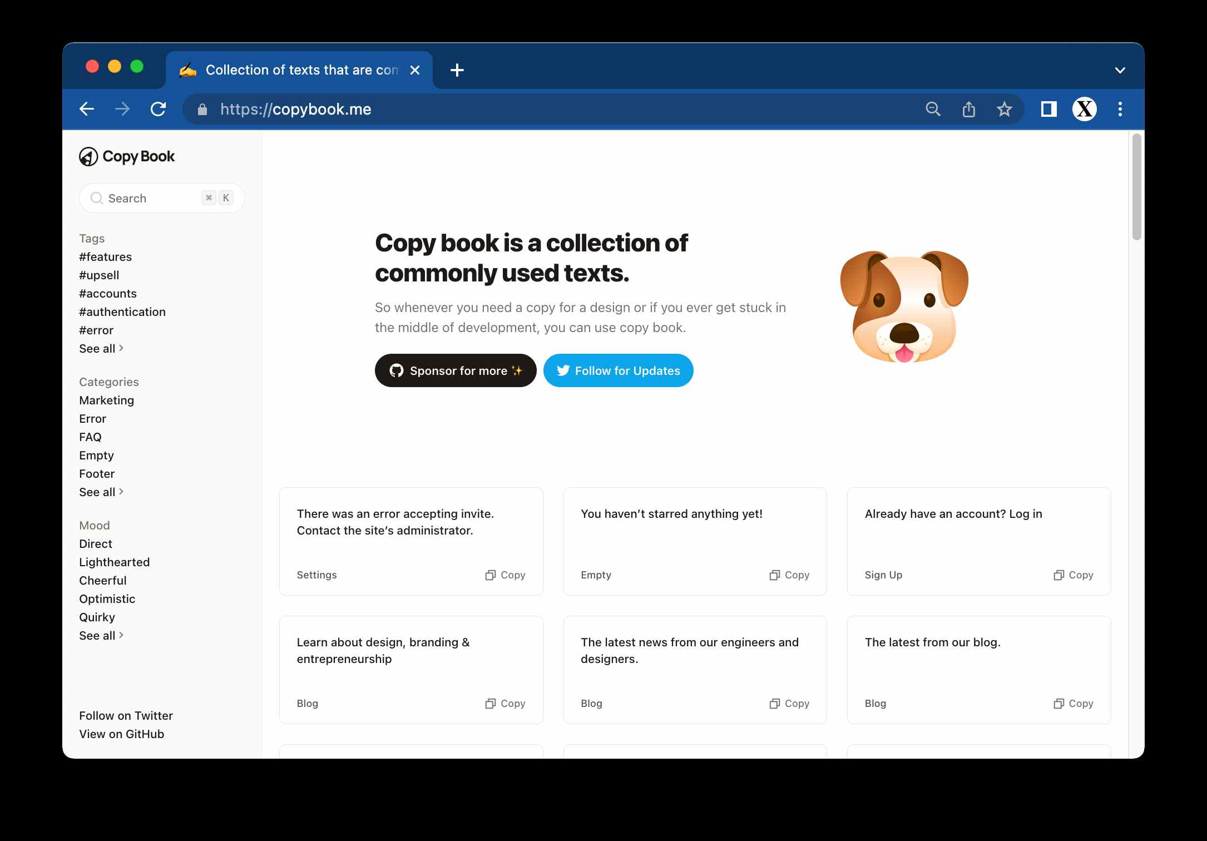Select the #features tag
Viewport: 1207px width, 841px height.
(106, 257)
